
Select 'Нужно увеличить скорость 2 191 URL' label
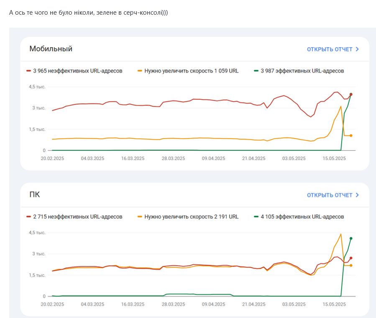(192, 217)
